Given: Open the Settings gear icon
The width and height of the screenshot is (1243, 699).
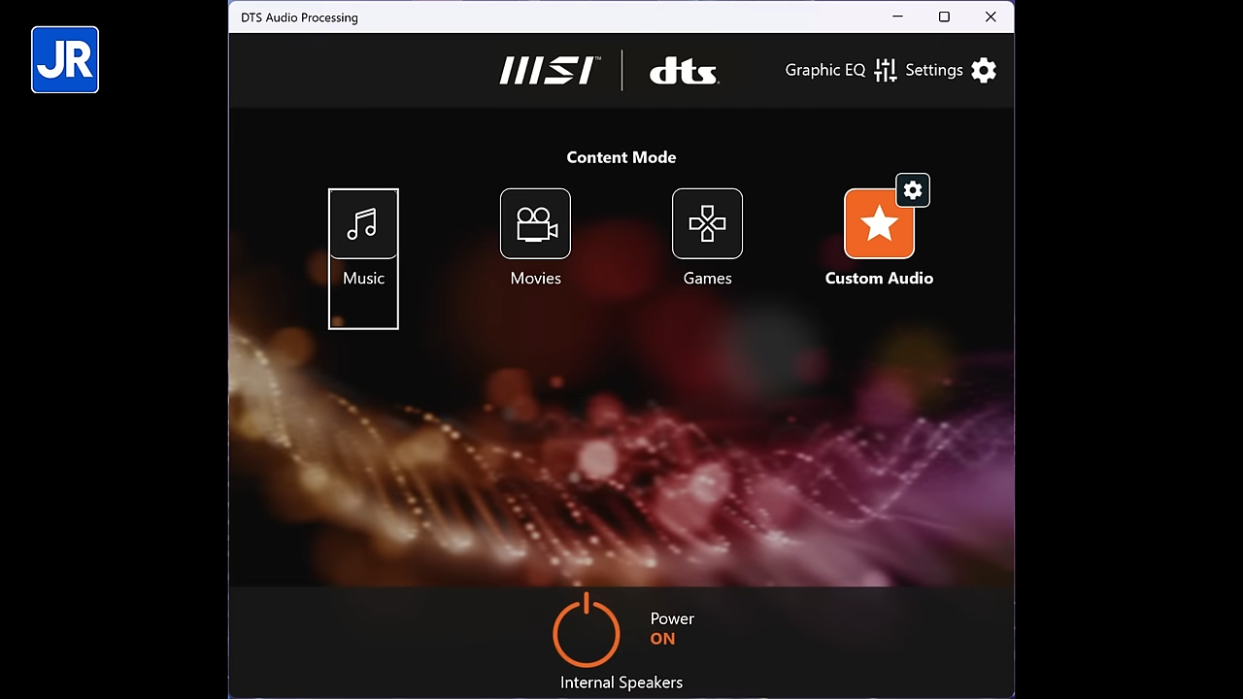Looking at the screenshot, I should (983, 70).
